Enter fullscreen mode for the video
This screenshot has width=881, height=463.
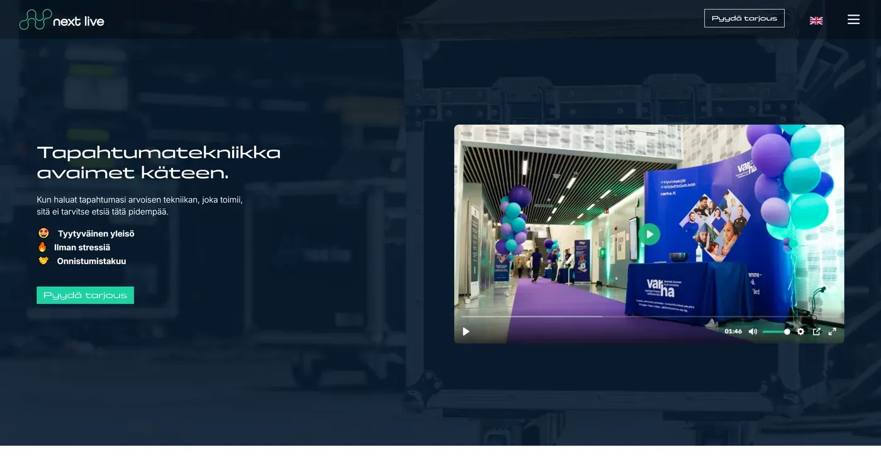click(833, 332)
